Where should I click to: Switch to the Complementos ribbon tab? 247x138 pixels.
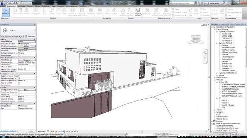(72, 6)
